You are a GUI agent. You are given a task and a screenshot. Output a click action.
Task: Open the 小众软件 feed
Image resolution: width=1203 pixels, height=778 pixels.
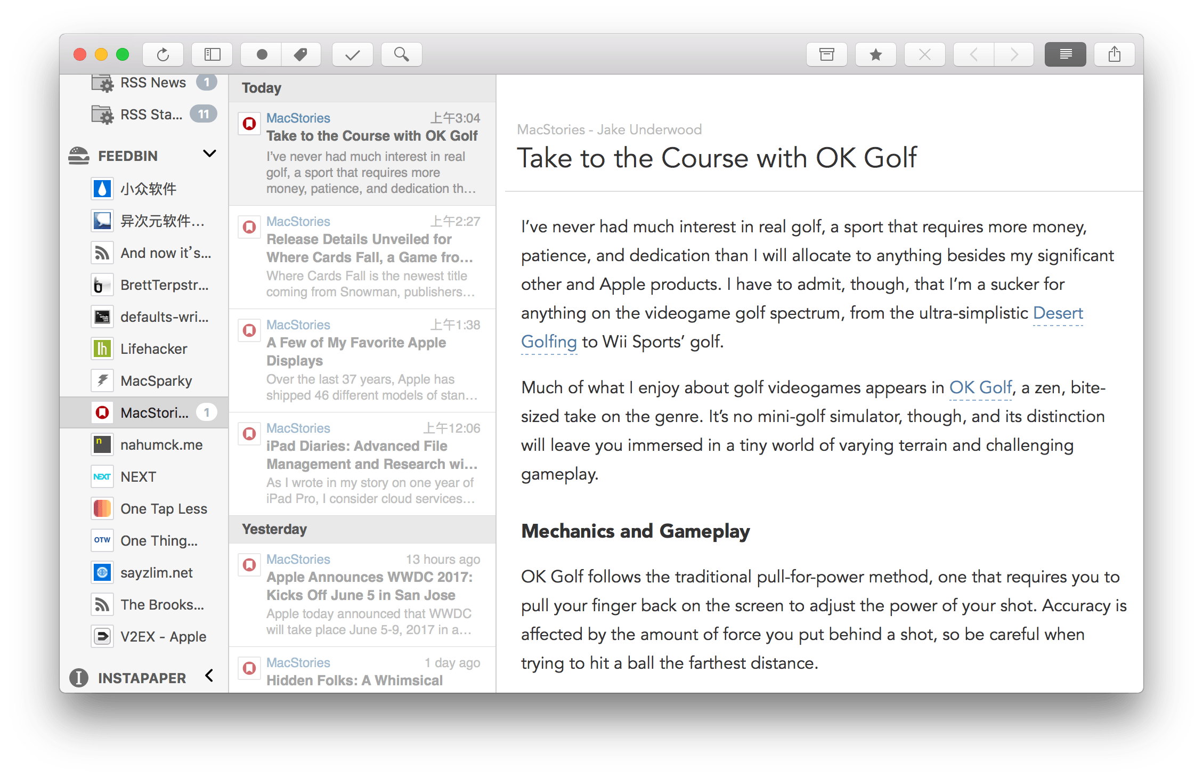144,189
